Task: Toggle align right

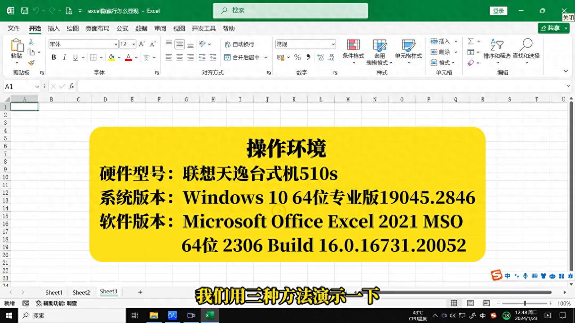Action: coord(190,57)
